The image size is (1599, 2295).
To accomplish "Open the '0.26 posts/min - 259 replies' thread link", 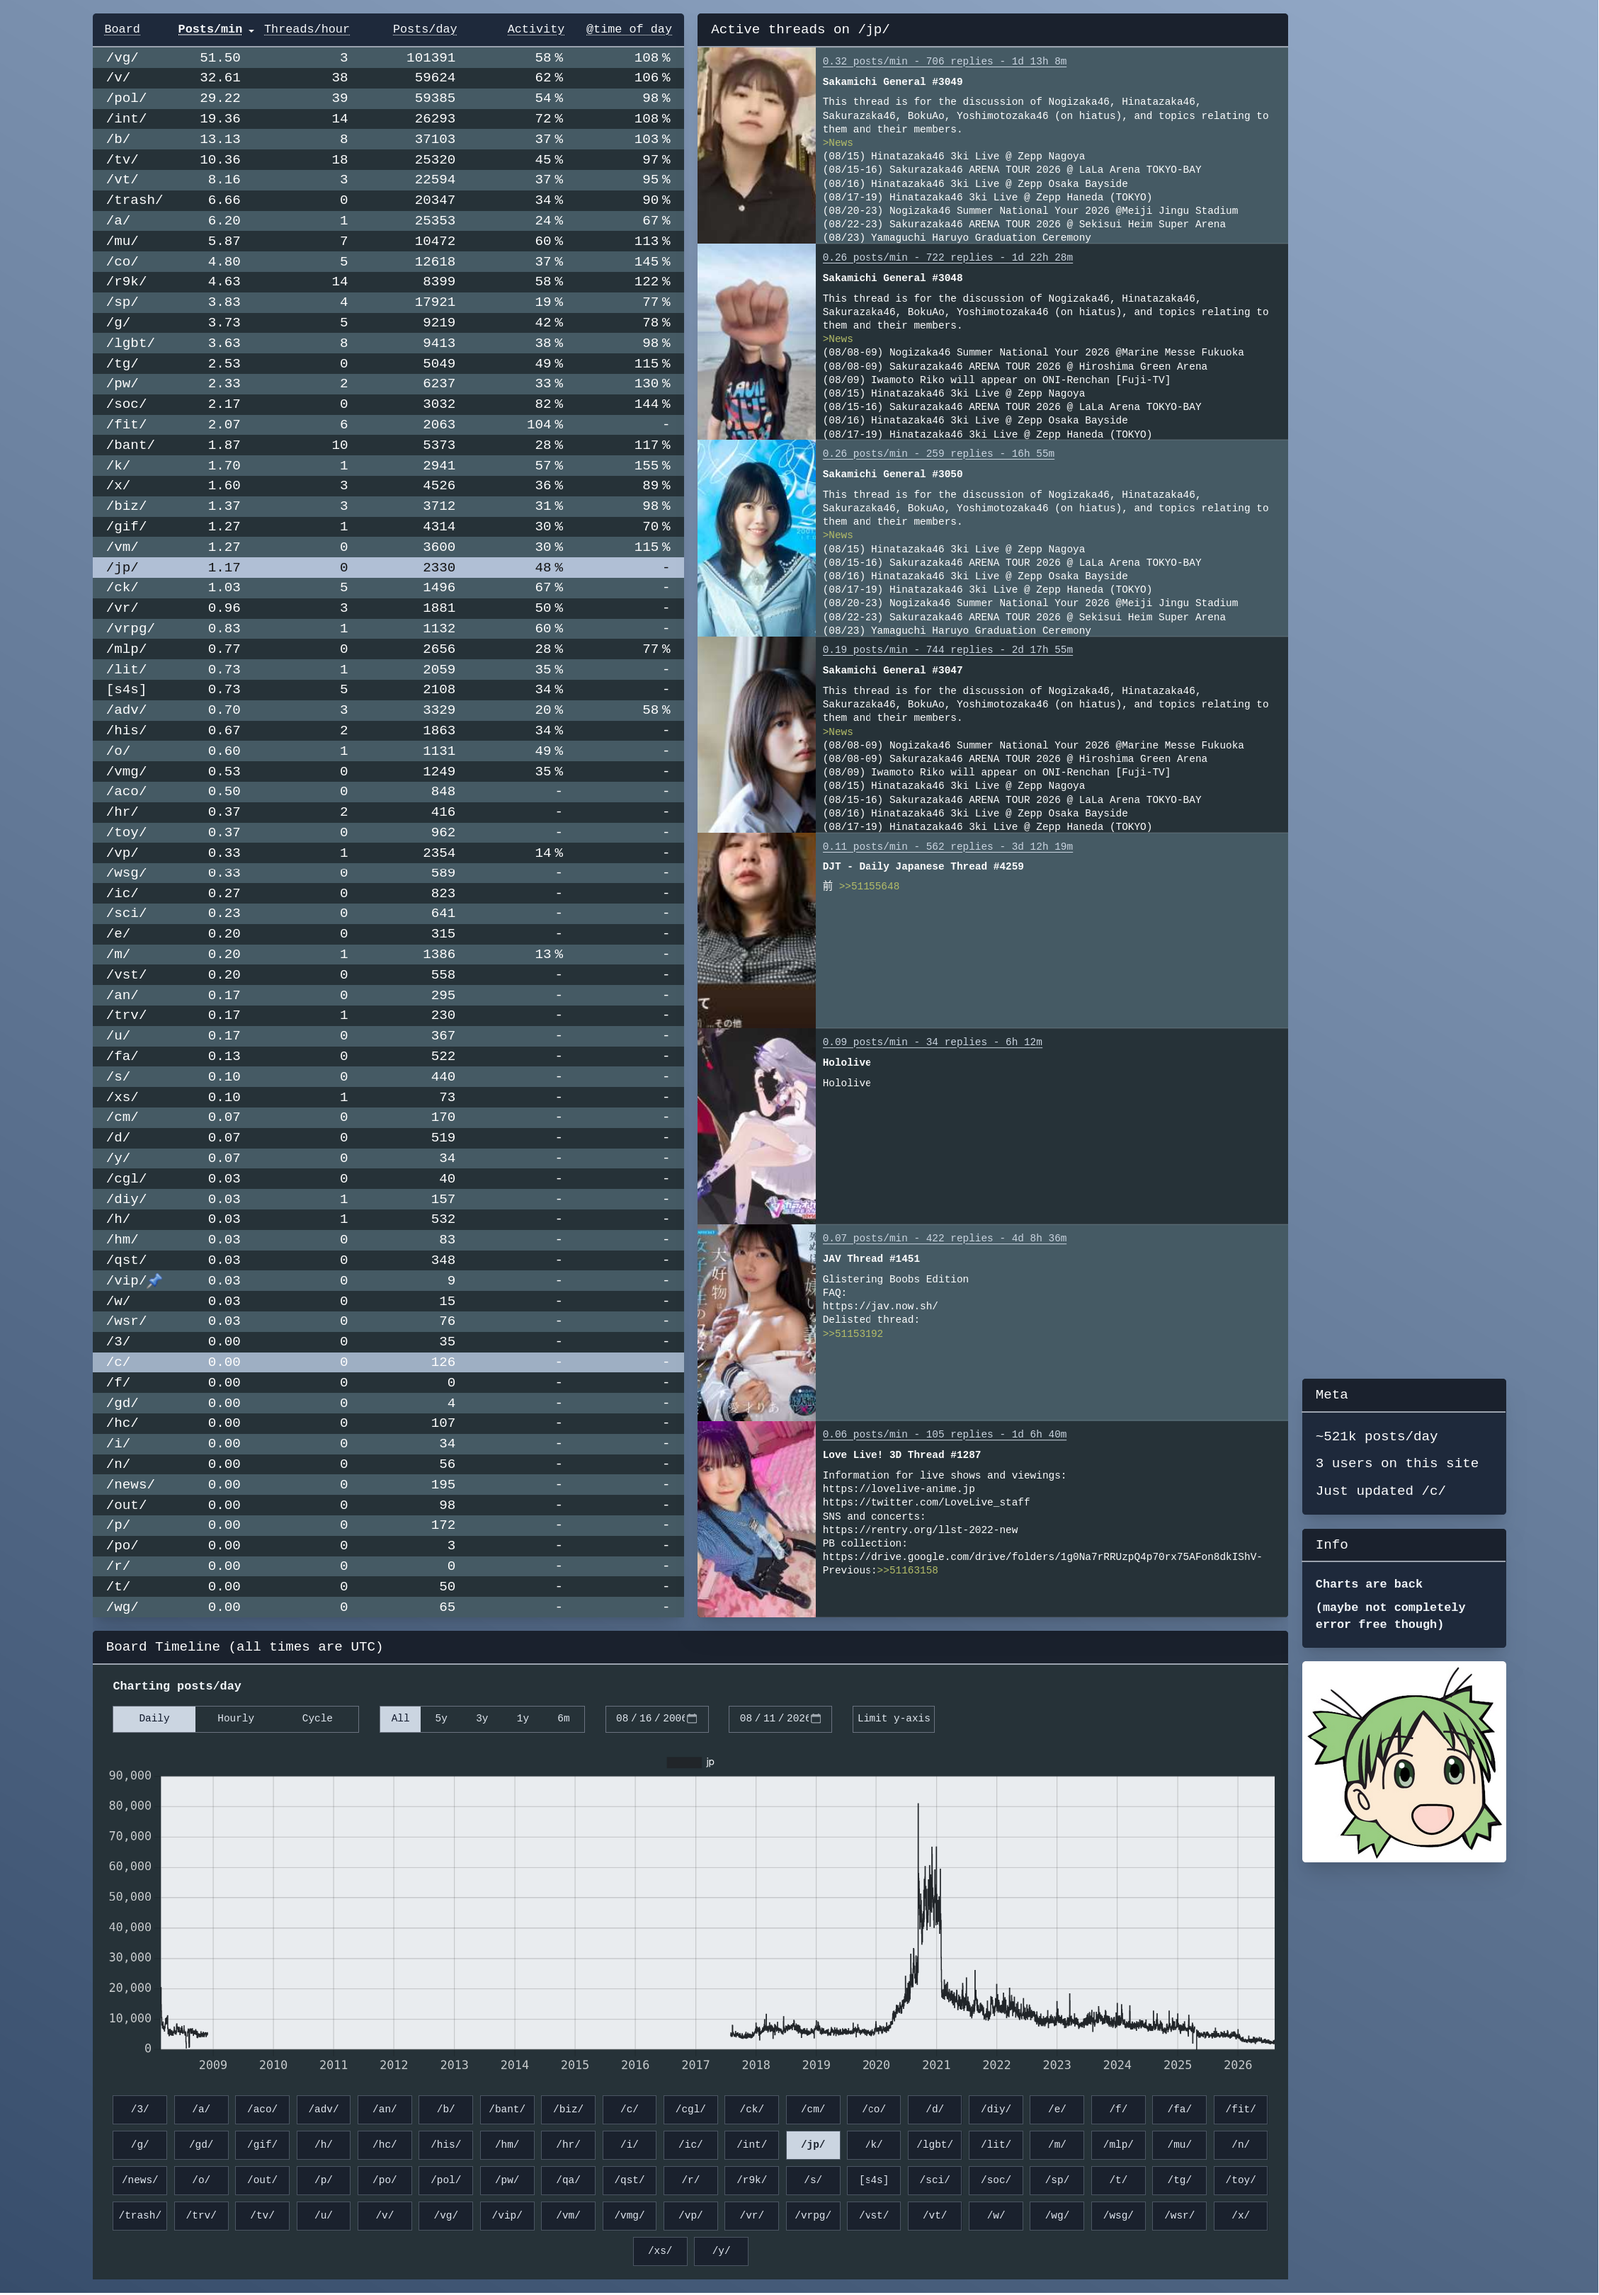I will [938, 454].
